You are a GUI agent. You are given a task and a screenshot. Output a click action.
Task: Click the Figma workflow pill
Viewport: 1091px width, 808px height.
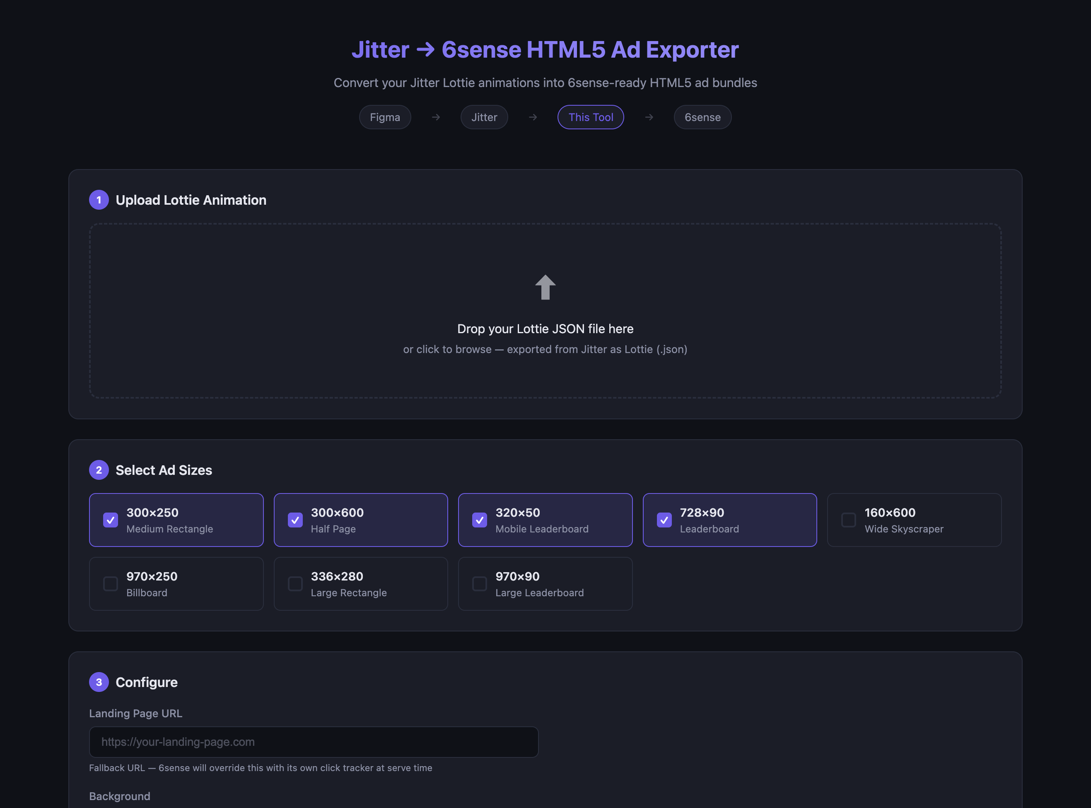[385, 117]
